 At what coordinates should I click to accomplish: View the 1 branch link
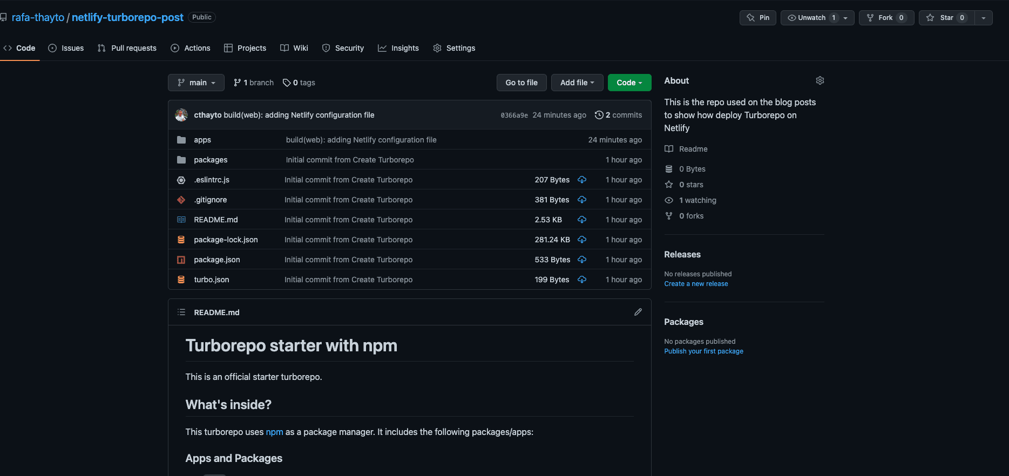pos(254,83)
